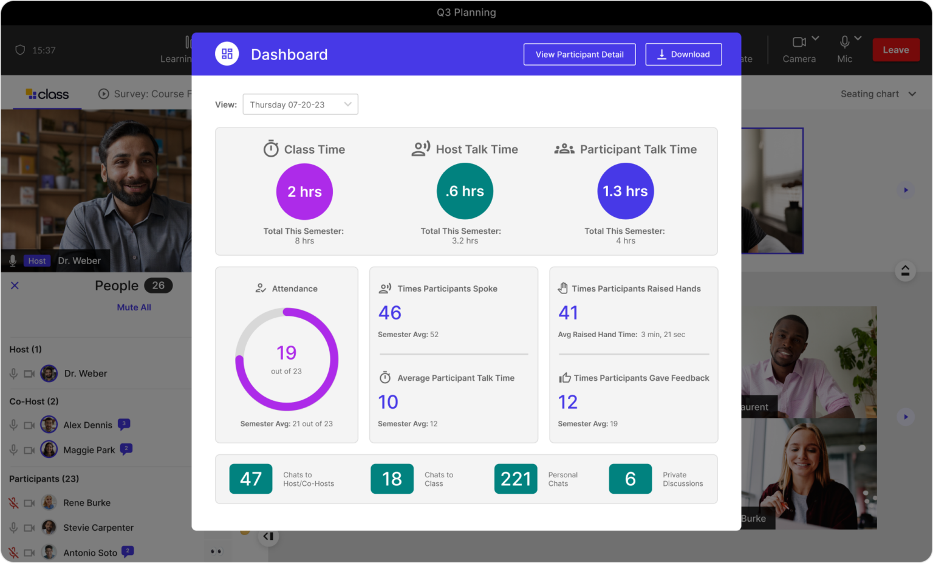The image size is (933, 563).
Task: Click the Dashboard grid icon
Action: click(227, 54)
